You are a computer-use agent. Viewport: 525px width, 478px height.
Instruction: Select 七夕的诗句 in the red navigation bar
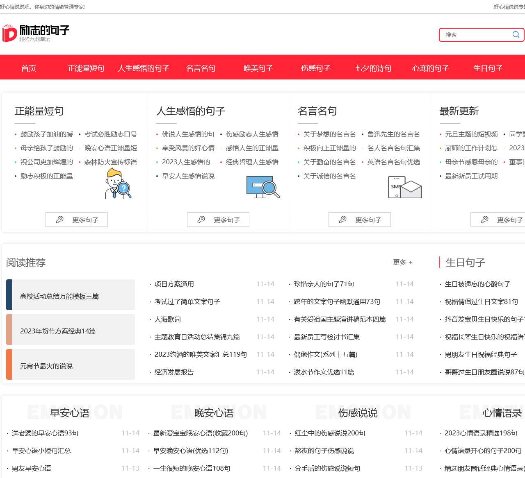click(373, 68)
